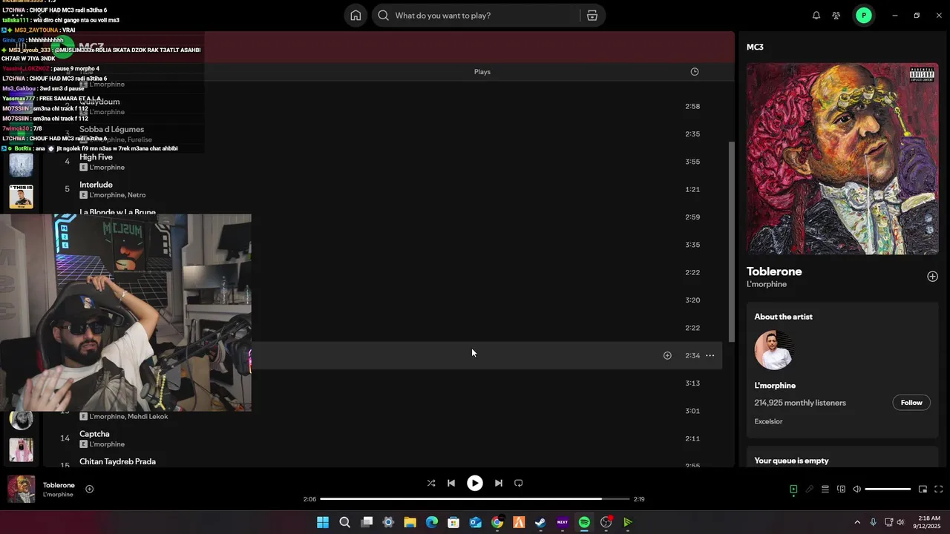Viewport: 950px width, 534px height.
Task: Click "214,925 monthly listeners" text
Action: pyautogui.click(x=800, y=403)
